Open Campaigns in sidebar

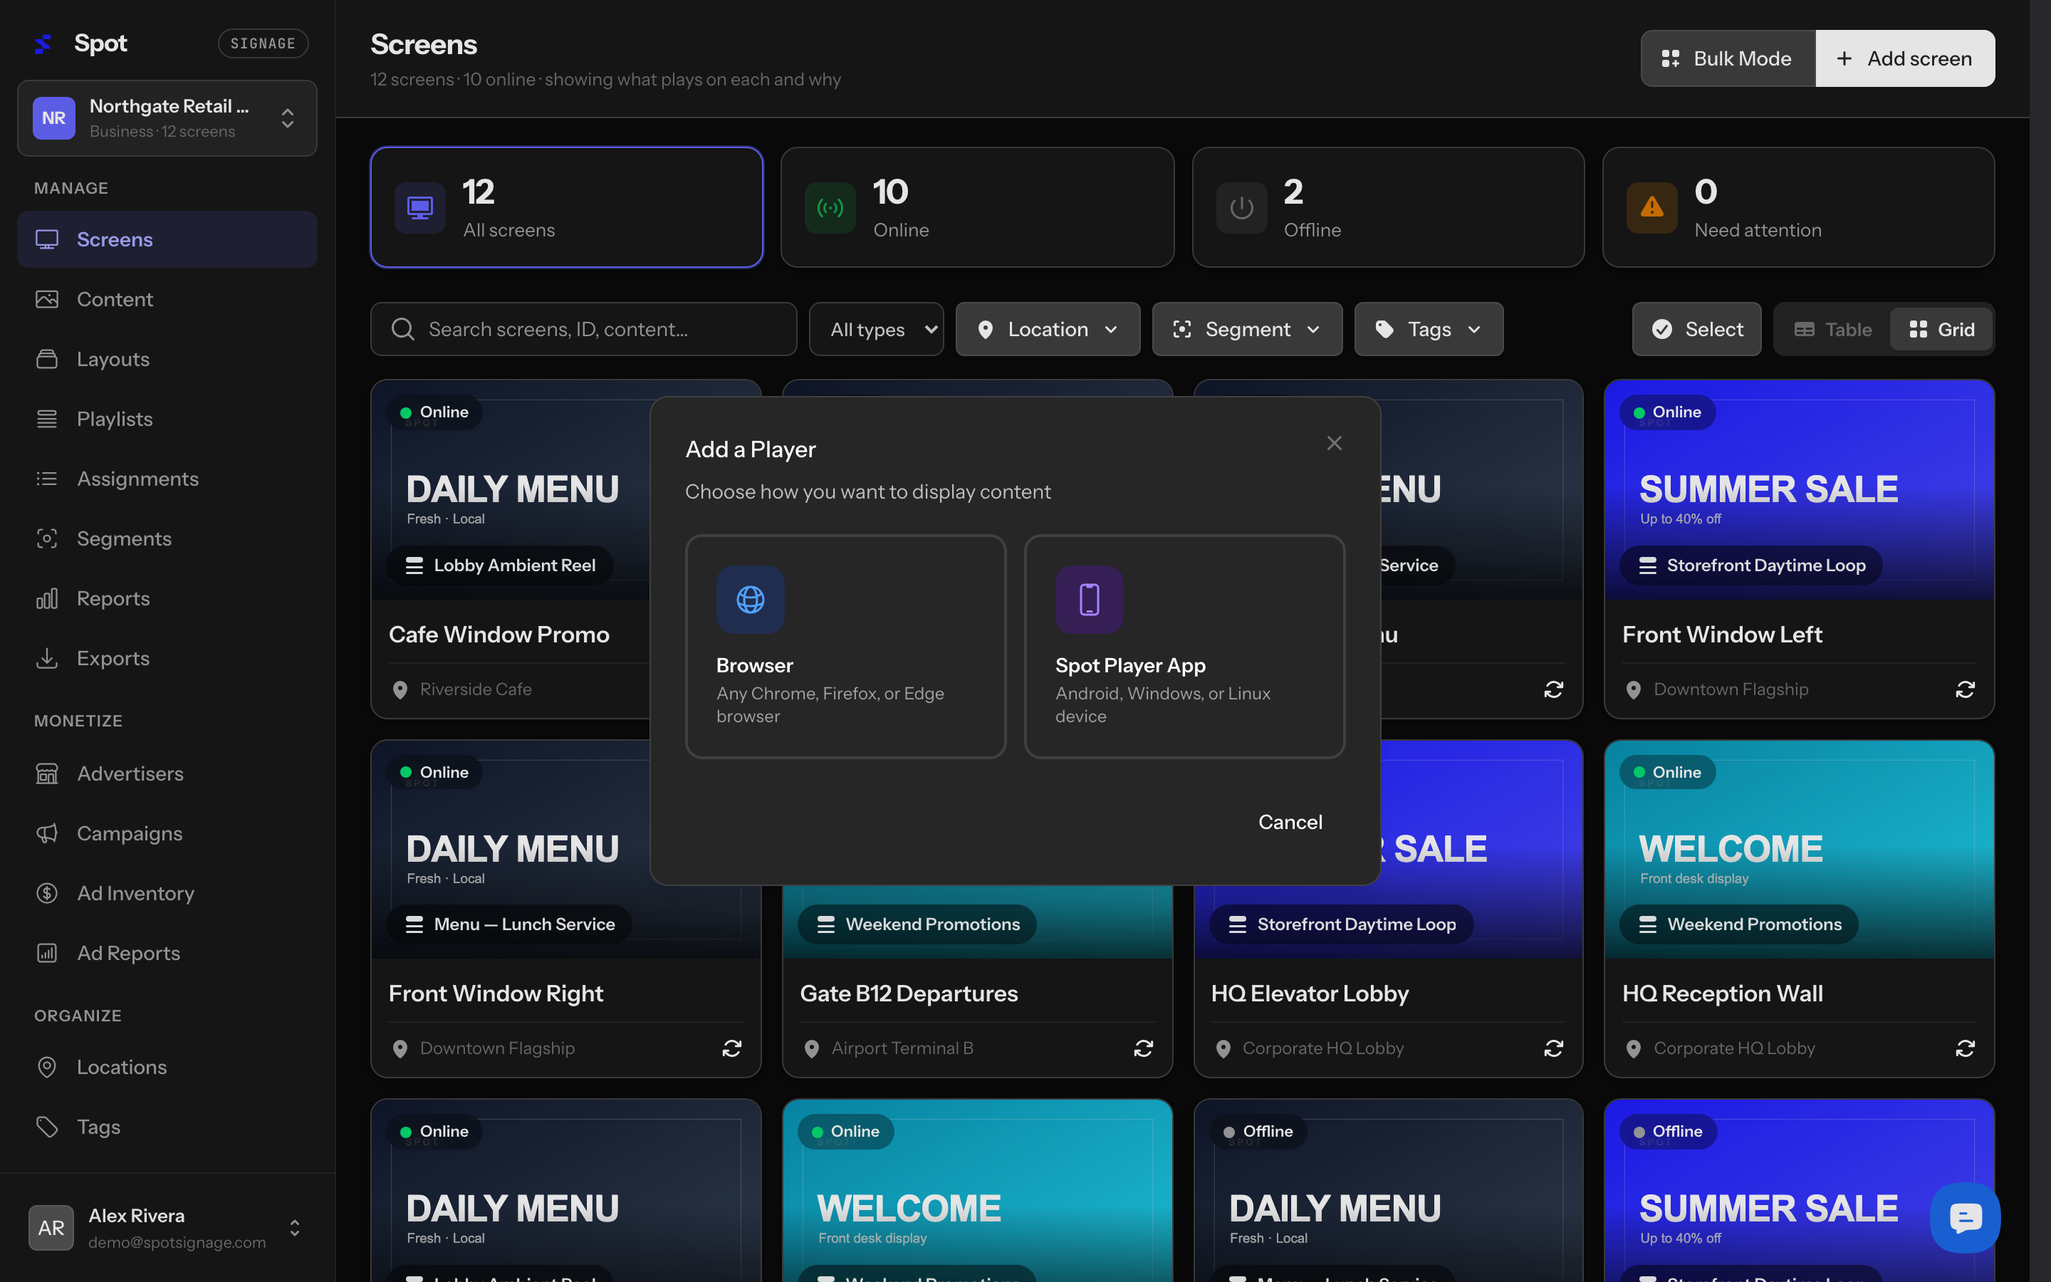pyautogui.click(x=167, y=833)
